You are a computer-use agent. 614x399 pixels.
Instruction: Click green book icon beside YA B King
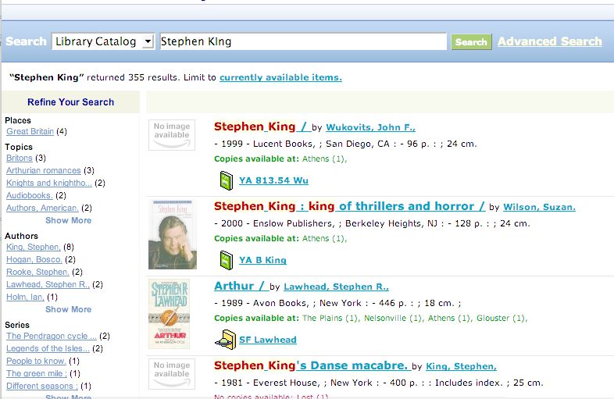point(227,260)
